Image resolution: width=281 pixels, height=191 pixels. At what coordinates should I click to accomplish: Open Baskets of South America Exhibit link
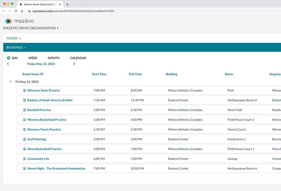click(x=50, y=100)
